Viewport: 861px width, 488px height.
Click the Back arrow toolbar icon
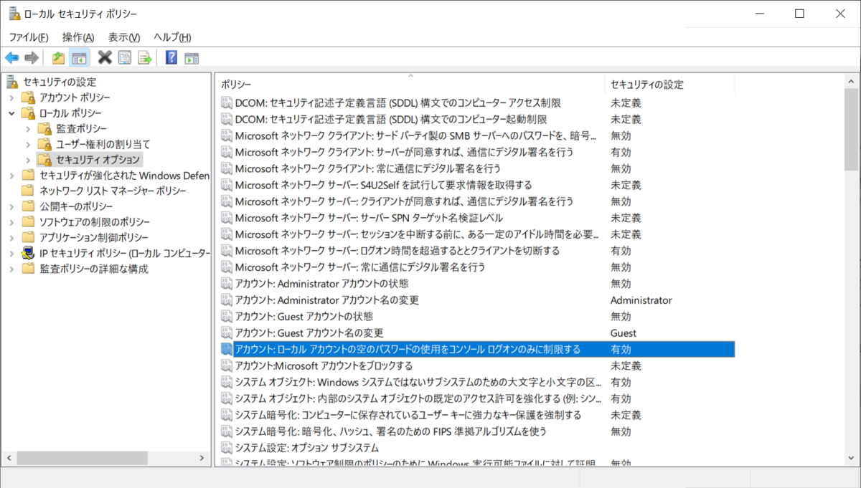(x=11, y=58)
